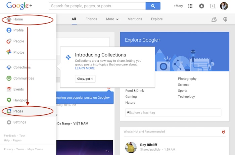Open the Science topic
Viewport: 235px width, 155px height.
pos(184,85)
